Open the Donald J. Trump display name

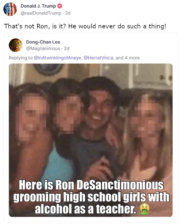pos(38,6)
